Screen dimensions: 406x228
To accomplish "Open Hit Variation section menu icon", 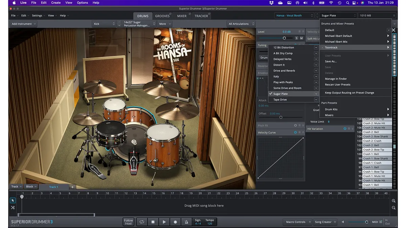I will click(349, 129).
